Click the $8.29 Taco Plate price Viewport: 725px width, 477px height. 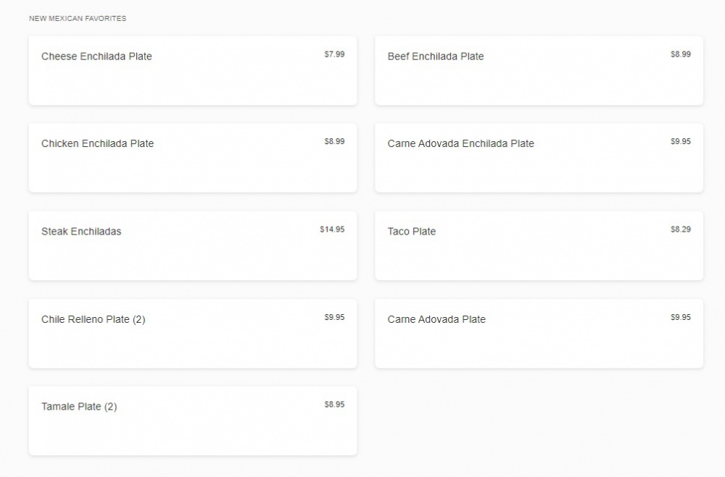point(680,229)
